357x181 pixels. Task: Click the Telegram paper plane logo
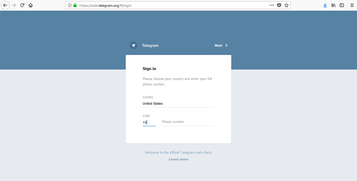[134, 45]
